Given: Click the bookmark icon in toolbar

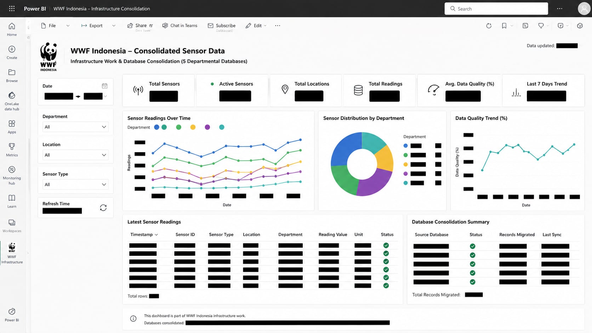Looking at the screenshot, I should pyautogui.click(x=504, y=25).
